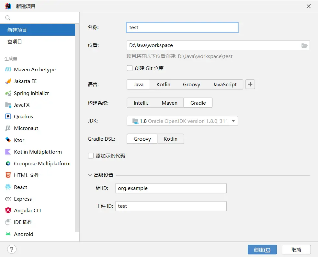Tick the 添加示例代码 checkbox
This screenshot has width=318, height=257.
coord(91,156)
